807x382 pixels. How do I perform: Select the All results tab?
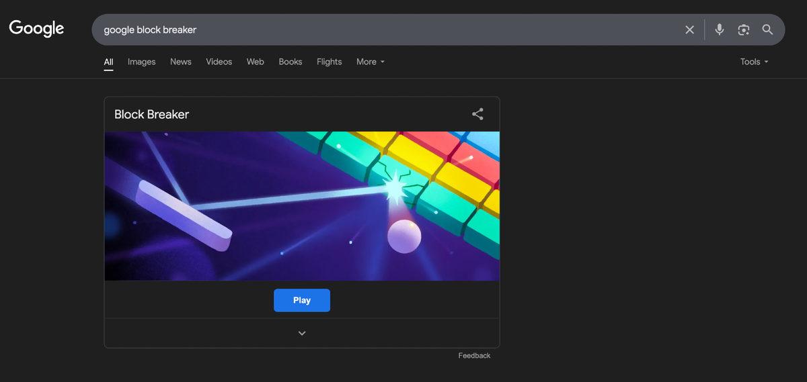coord(108,62)
